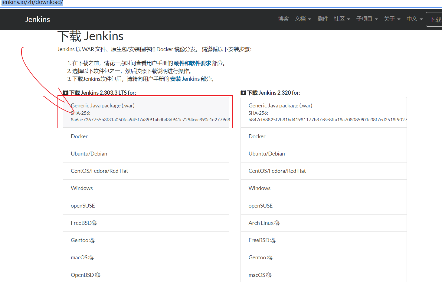Open the 文档 dropdown in the navbar
The image size is (442, 282).
click(303, 19)
